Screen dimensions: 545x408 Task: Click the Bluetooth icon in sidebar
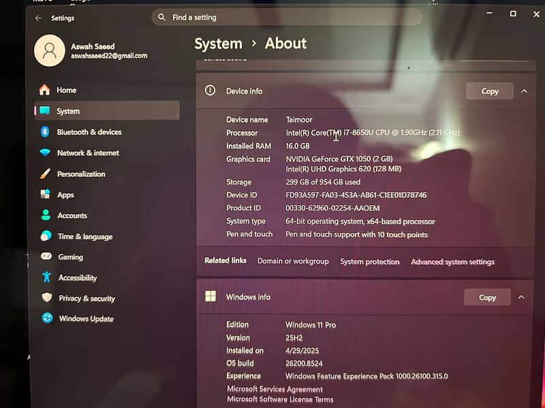click(45, 132)
